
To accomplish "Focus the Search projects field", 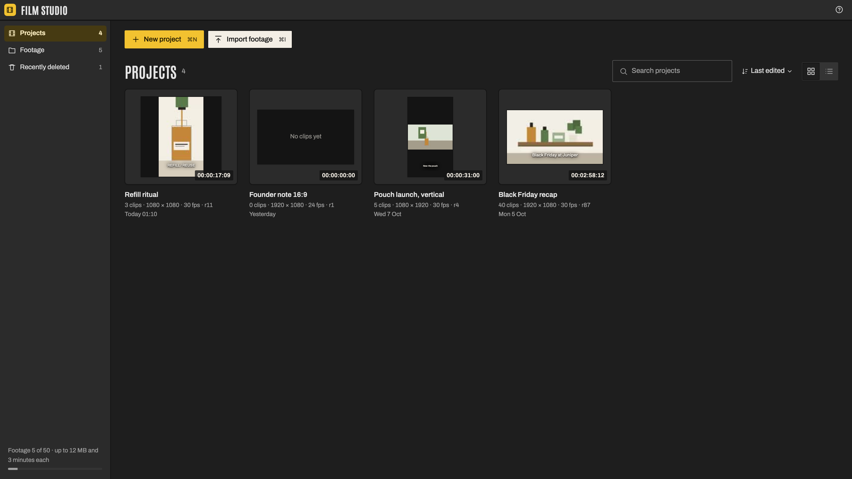I will pos(672,71).
